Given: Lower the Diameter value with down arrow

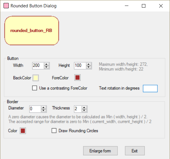Looking at the screenshot, I should (x=43, y=111).
